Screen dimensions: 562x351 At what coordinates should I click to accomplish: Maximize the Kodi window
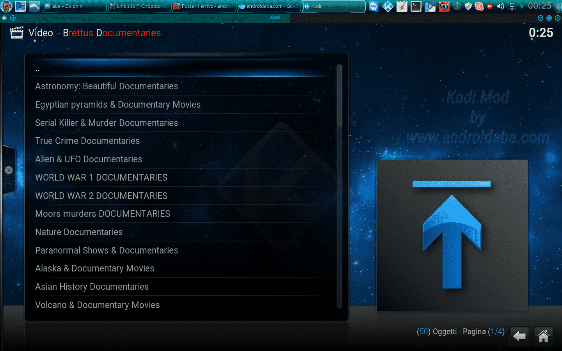(x=549, y=18)
